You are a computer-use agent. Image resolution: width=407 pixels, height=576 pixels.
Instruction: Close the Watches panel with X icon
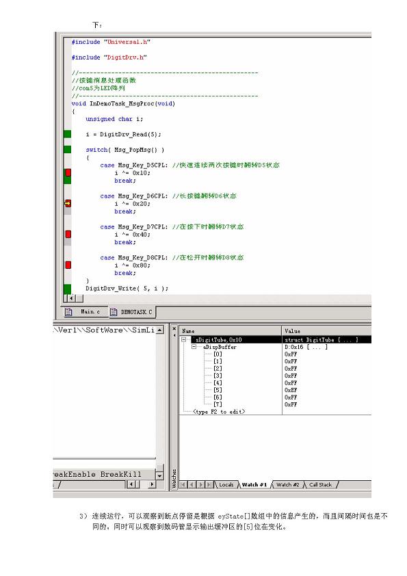coord(174,328)
